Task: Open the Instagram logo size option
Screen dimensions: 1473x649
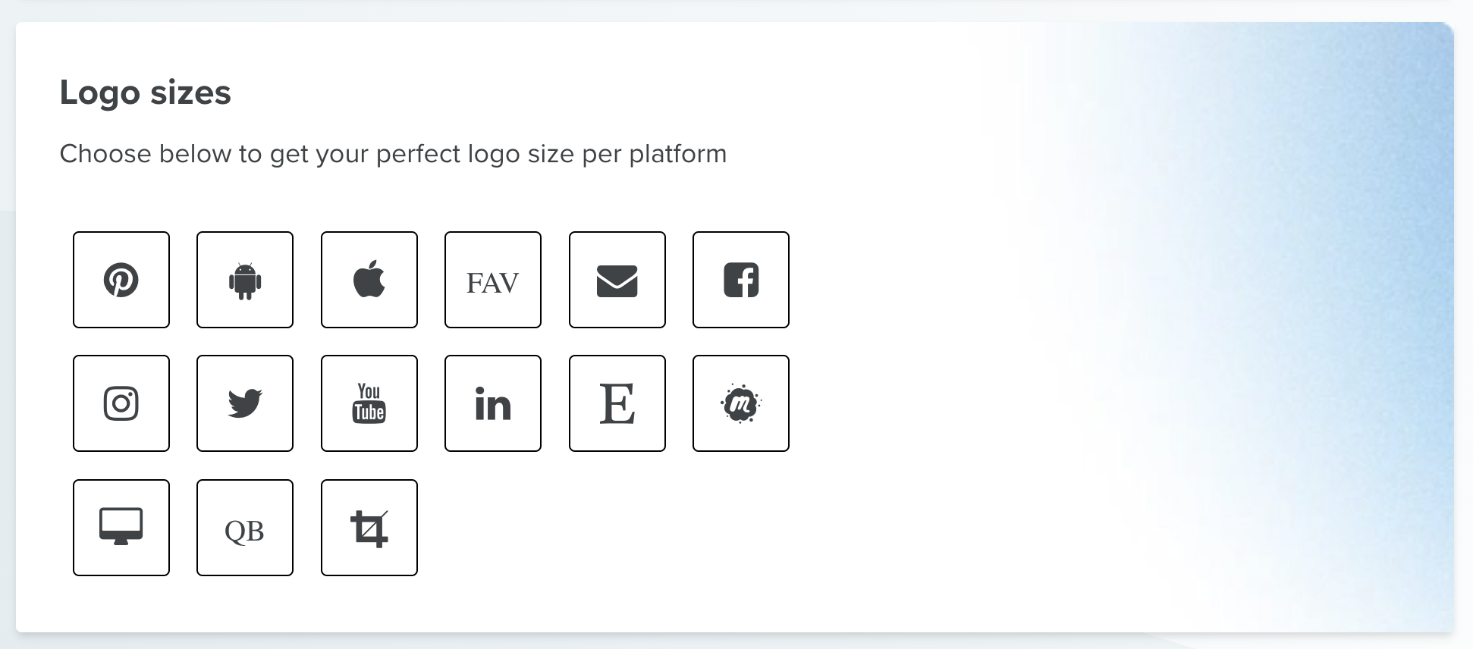Action: (121, 403)
